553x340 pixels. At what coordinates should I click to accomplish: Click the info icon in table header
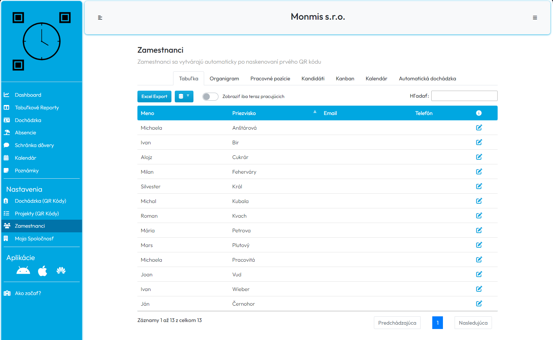[x=479, y=113]
